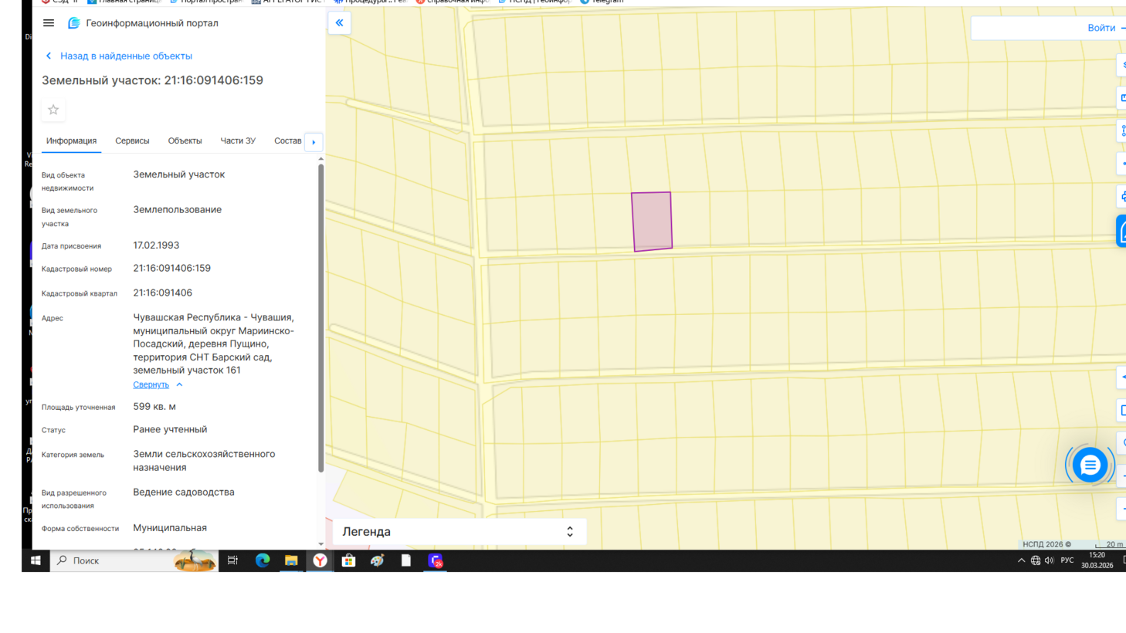
Task: Click the highlighted pink parcel on the map
Action: [652, 222]
